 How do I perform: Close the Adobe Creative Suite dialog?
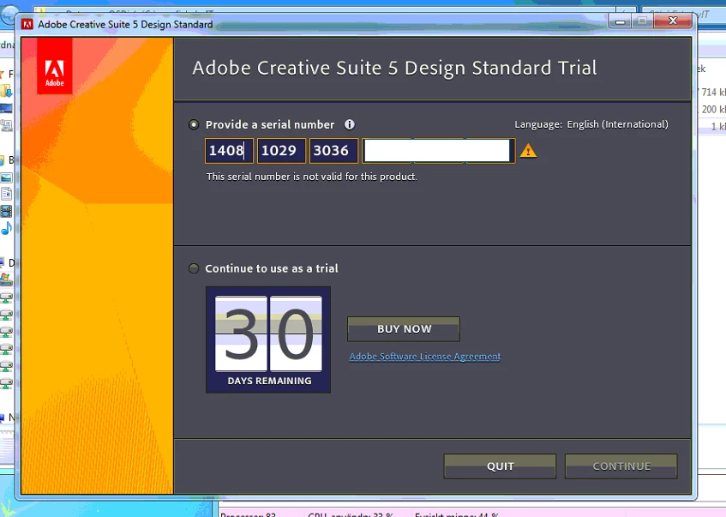point(673,21)
